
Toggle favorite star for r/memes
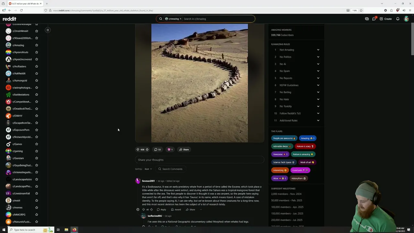tap(37, 207)
